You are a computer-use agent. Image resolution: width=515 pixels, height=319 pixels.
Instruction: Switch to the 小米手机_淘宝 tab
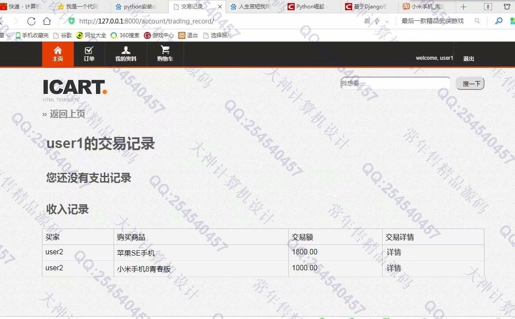pyautogui.click(x=427, y=7)
